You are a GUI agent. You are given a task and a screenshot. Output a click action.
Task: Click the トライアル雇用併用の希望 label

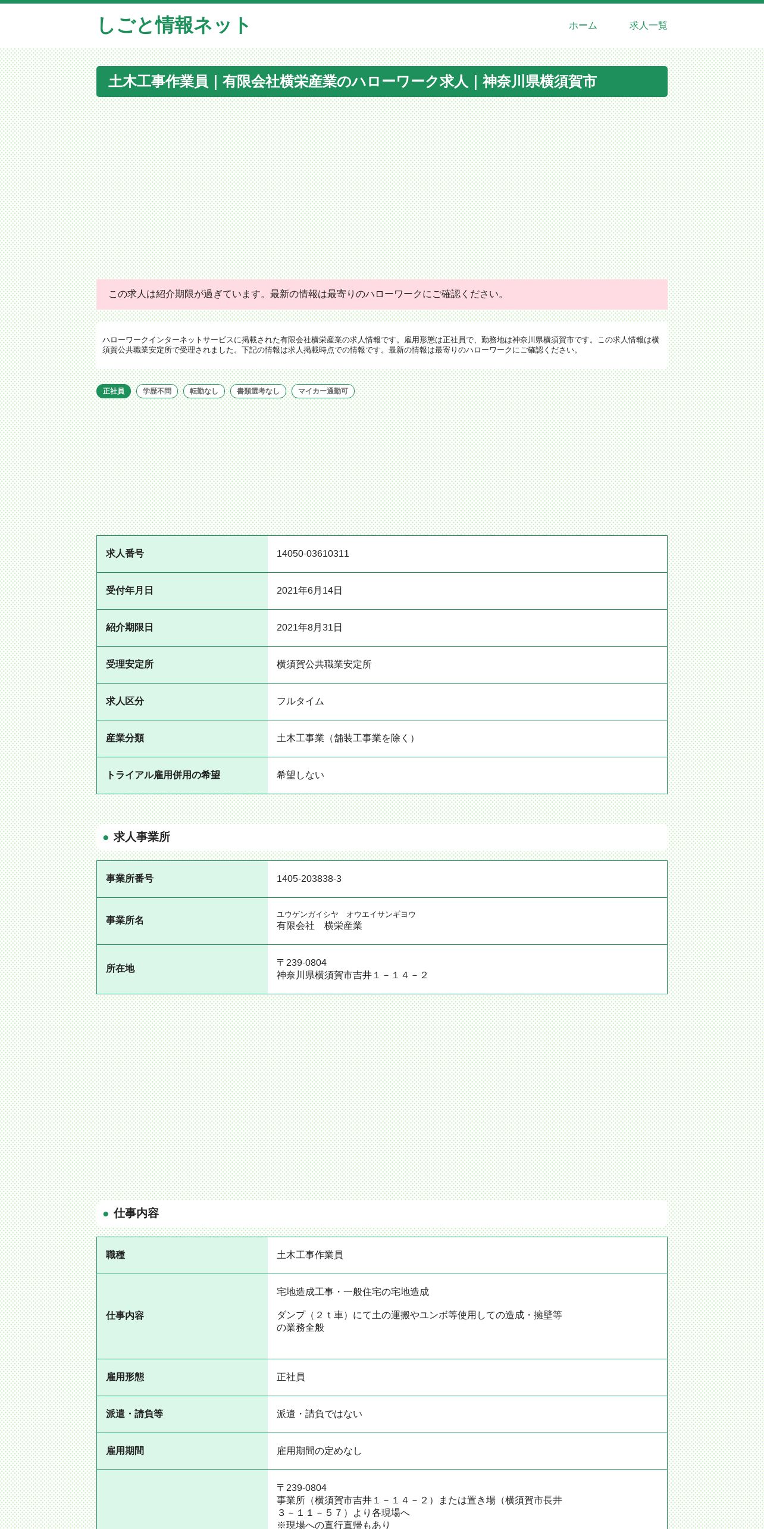163,775
